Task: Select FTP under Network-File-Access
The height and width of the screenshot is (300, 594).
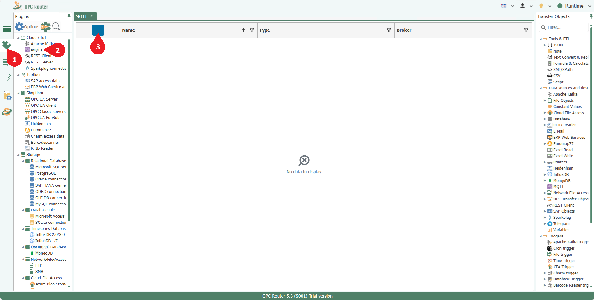Action: 39,265
